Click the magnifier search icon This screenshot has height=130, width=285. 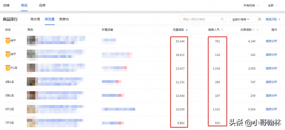(222, 19)
